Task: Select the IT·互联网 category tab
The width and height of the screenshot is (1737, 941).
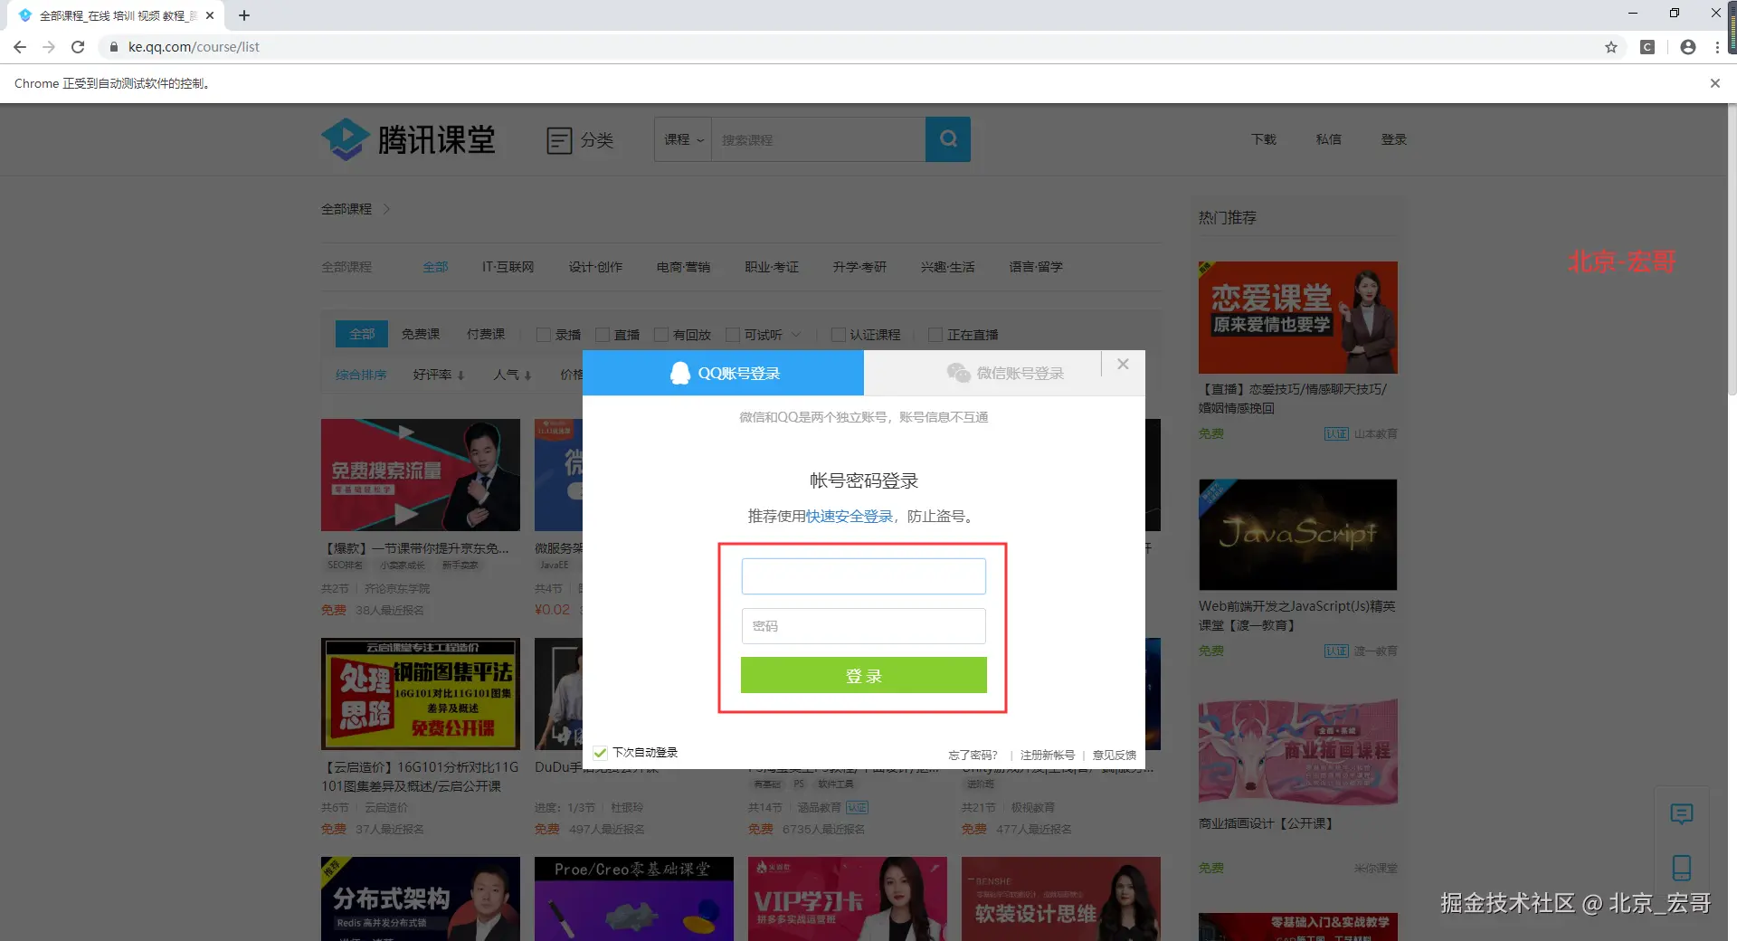Action: coord(508,267)
